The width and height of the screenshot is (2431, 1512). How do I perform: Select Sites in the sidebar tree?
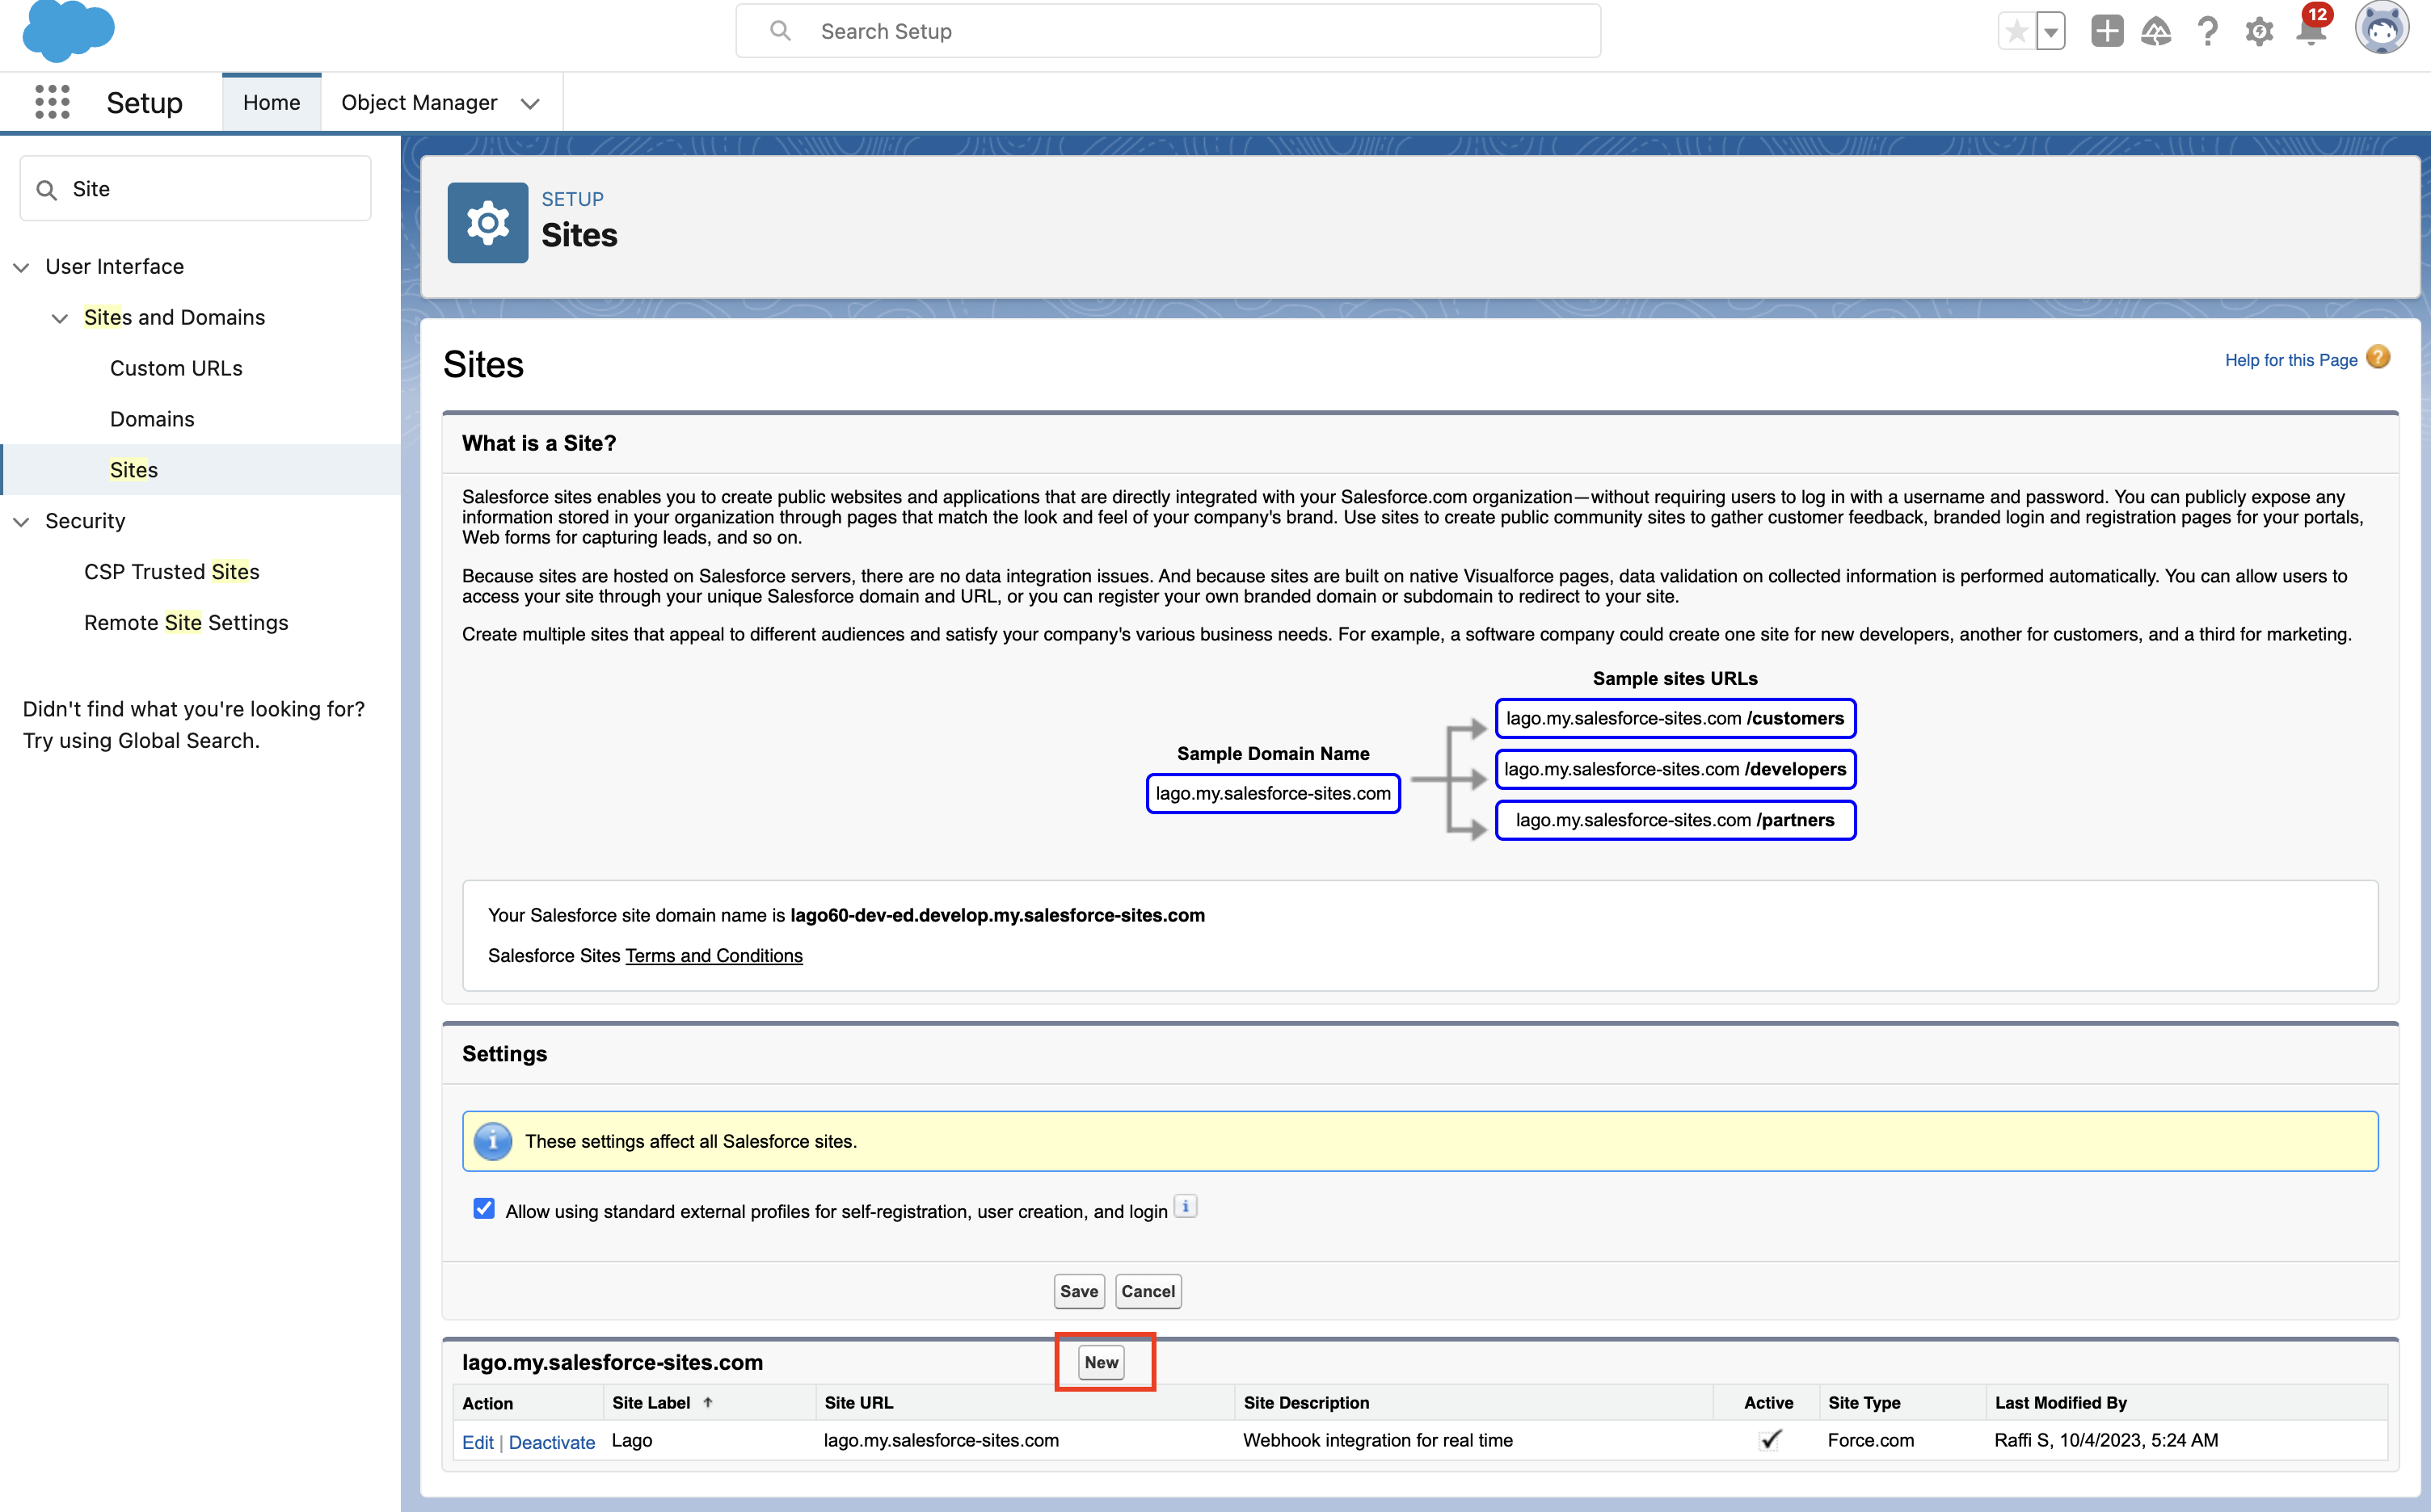pos(134,470)
